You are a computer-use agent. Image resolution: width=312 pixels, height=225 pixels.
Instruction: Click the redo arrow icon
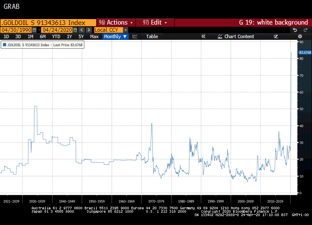point(305,30)
